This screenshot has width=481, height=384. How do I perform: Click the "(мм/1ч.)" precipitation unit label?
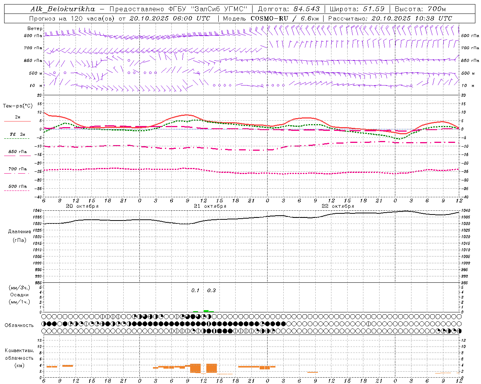20,302
